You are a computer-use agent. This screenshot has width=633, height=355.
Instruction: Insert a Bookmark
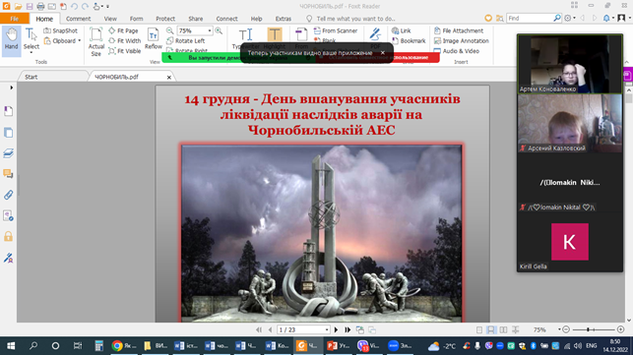pos(409,40)
